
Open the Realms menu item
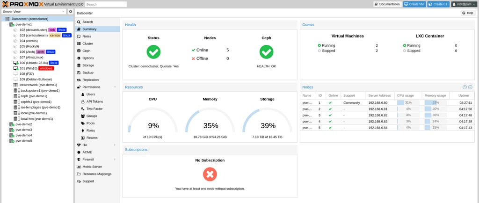(97, 138)
